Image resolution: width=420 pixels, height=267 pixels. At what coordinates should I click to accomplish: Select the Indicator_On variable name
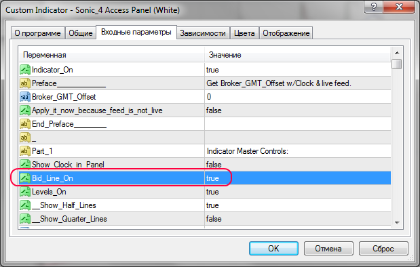(52, 70)
